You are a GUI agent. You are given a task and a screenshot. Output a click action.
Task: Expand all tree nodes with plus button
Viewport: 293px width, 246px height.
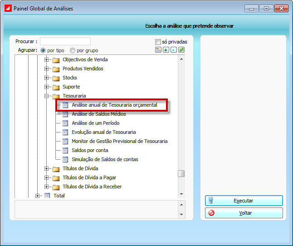pos(166,50)
